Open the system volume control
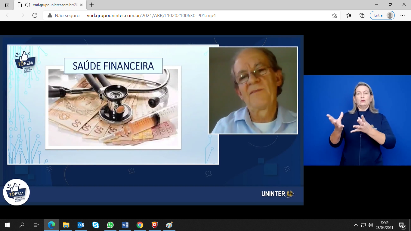 (x=370, y=225)
